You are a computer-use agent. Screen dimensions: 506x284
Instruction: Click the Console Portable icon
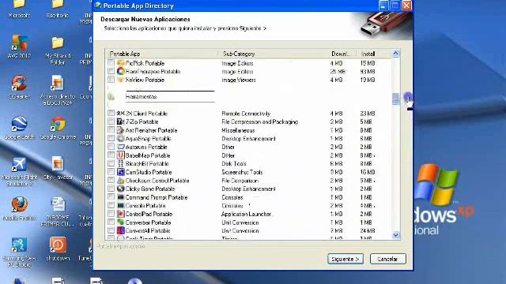click(121, 205)
